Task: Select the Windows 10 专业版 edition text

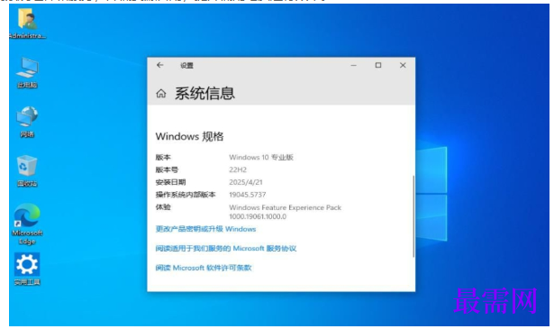Action: tap(261, 157)
